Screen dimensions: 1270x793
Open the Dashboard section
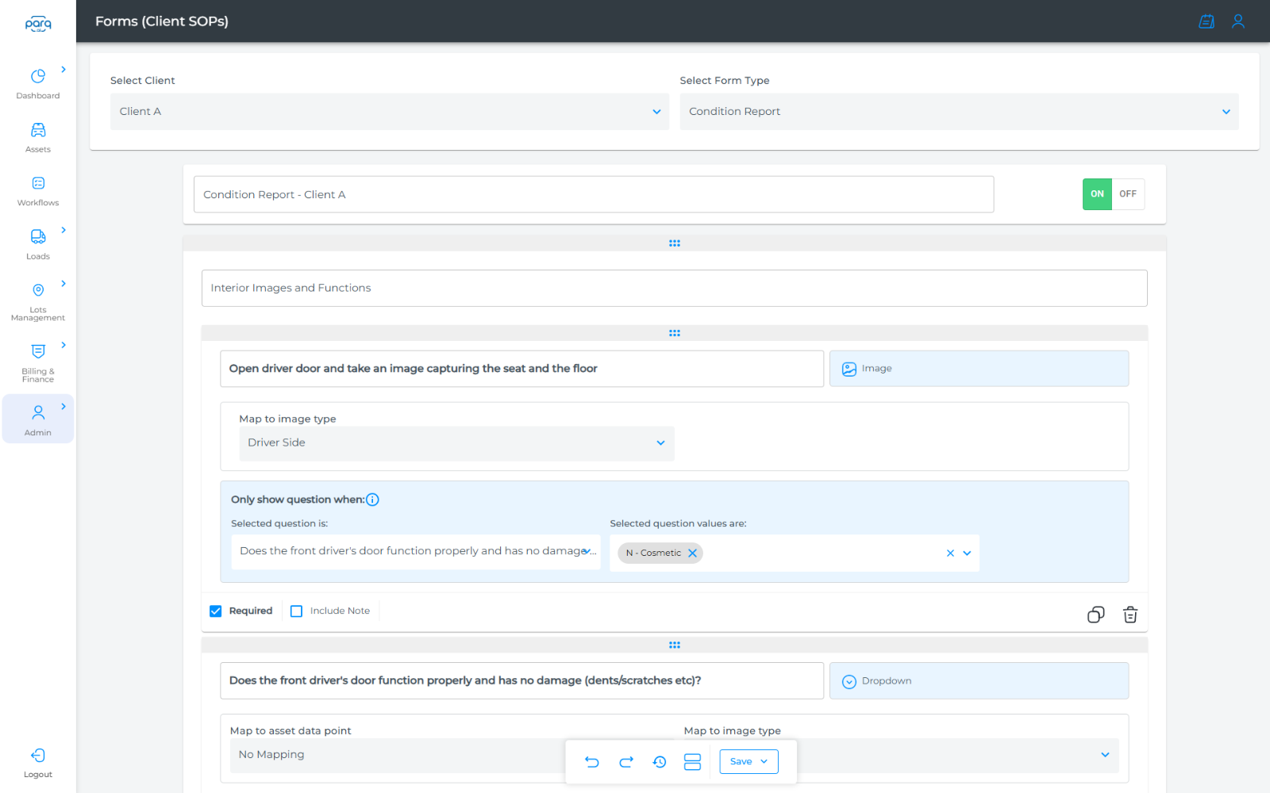tap(38, 83)
